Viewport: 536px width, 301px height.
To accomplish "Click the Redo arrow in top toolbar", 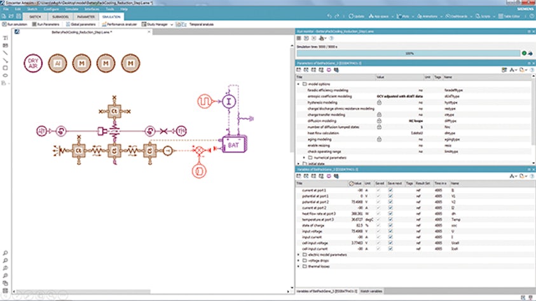I will pyautogui.click(x=337, y=16).
